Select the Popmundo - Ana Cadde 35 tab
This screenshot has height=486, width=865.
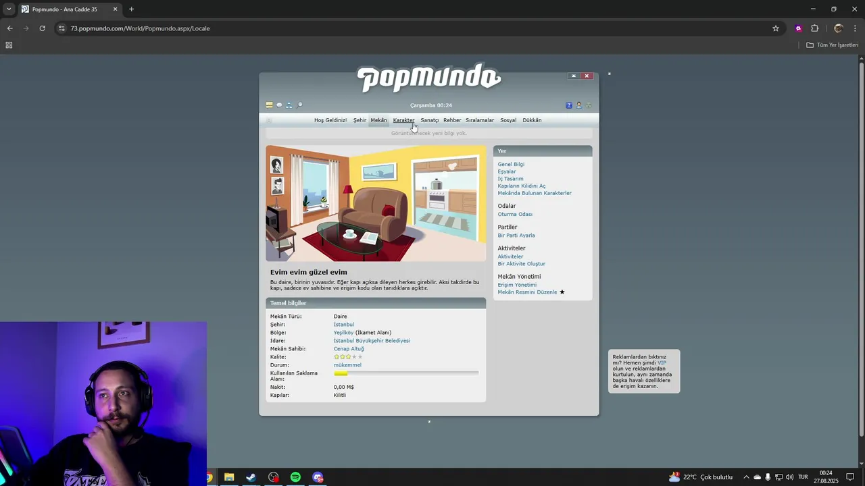pyautogui.click(x=70, y=9)
